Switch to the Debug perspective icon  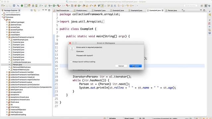pos(209,6)
